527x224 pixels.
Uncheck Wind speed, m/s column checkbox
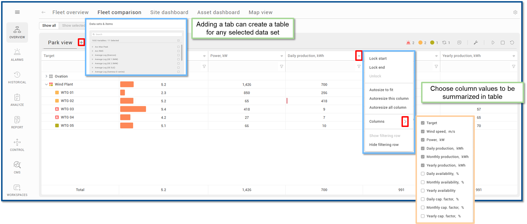tap(423, 131)
